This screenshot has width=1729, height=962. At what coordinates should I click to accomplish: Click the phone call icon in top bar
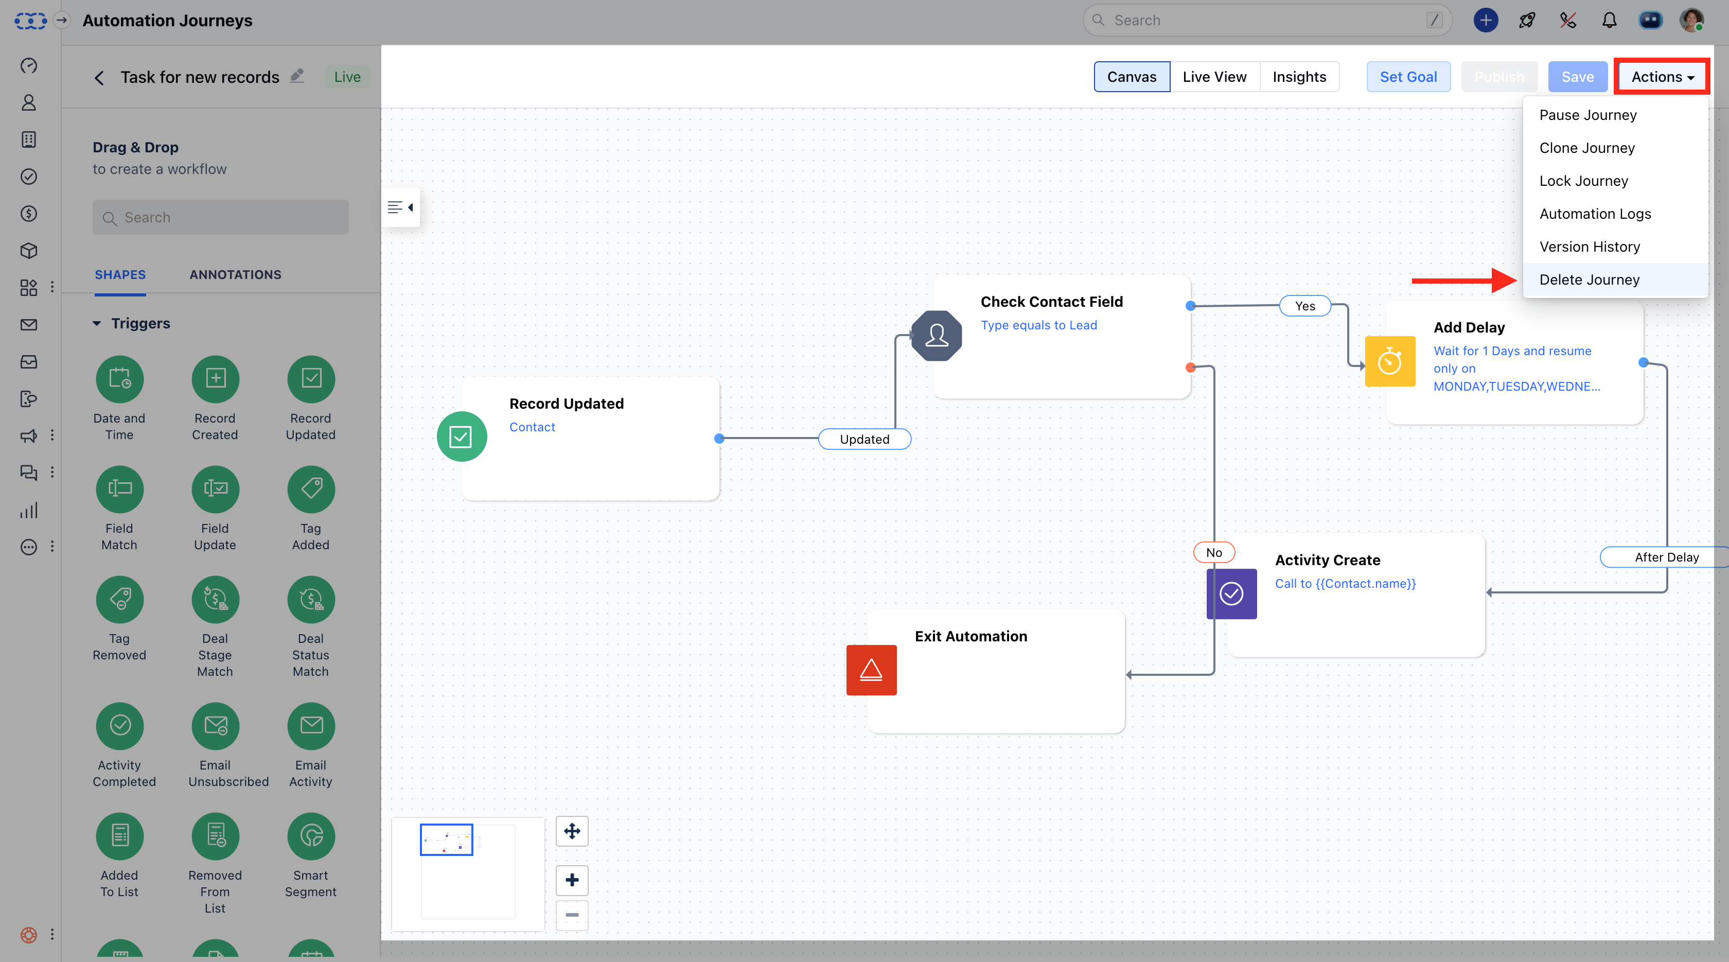point(1568,21)
